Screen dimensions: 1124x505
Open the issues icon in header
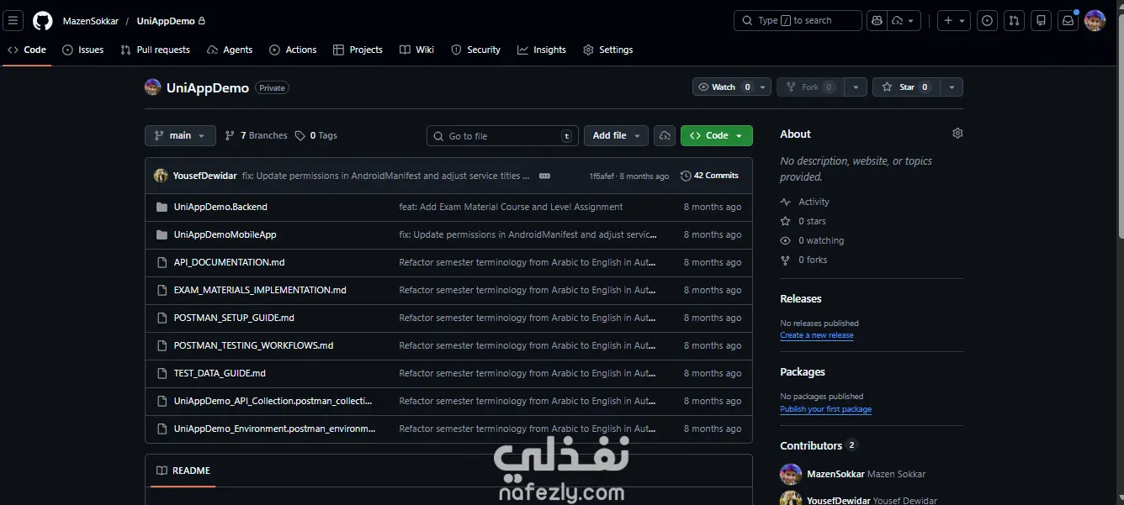click(x=988, y=21)
